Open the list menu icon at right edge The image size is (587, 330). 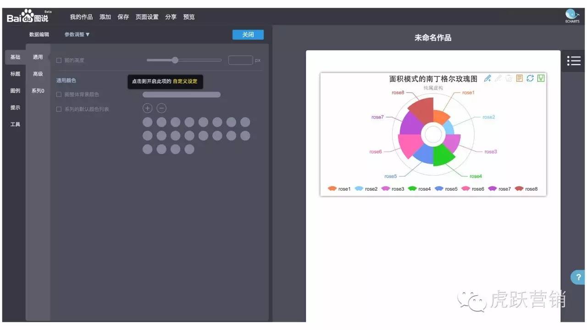click(574, 61)
